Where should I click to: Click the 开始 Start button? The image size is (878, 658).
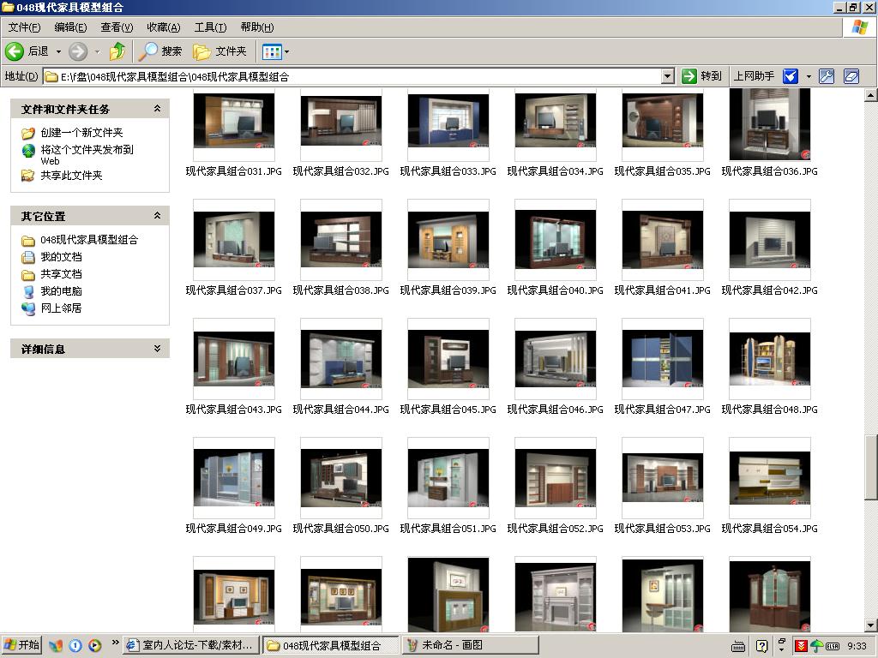[21, 645]
